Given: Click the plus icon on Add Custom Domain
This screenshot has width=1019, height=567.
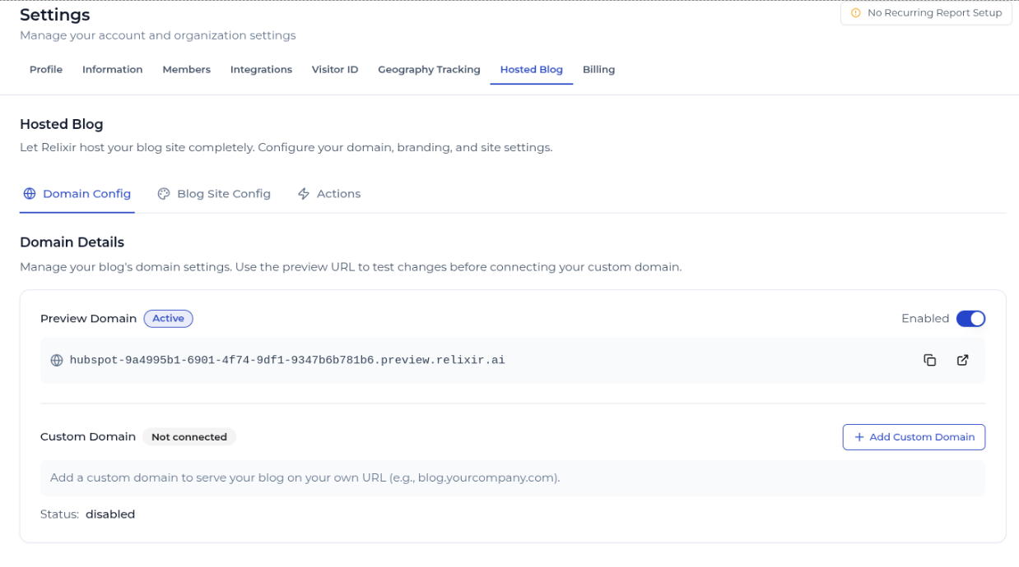Looking at the screenshot, I should [x=859, y=437].
